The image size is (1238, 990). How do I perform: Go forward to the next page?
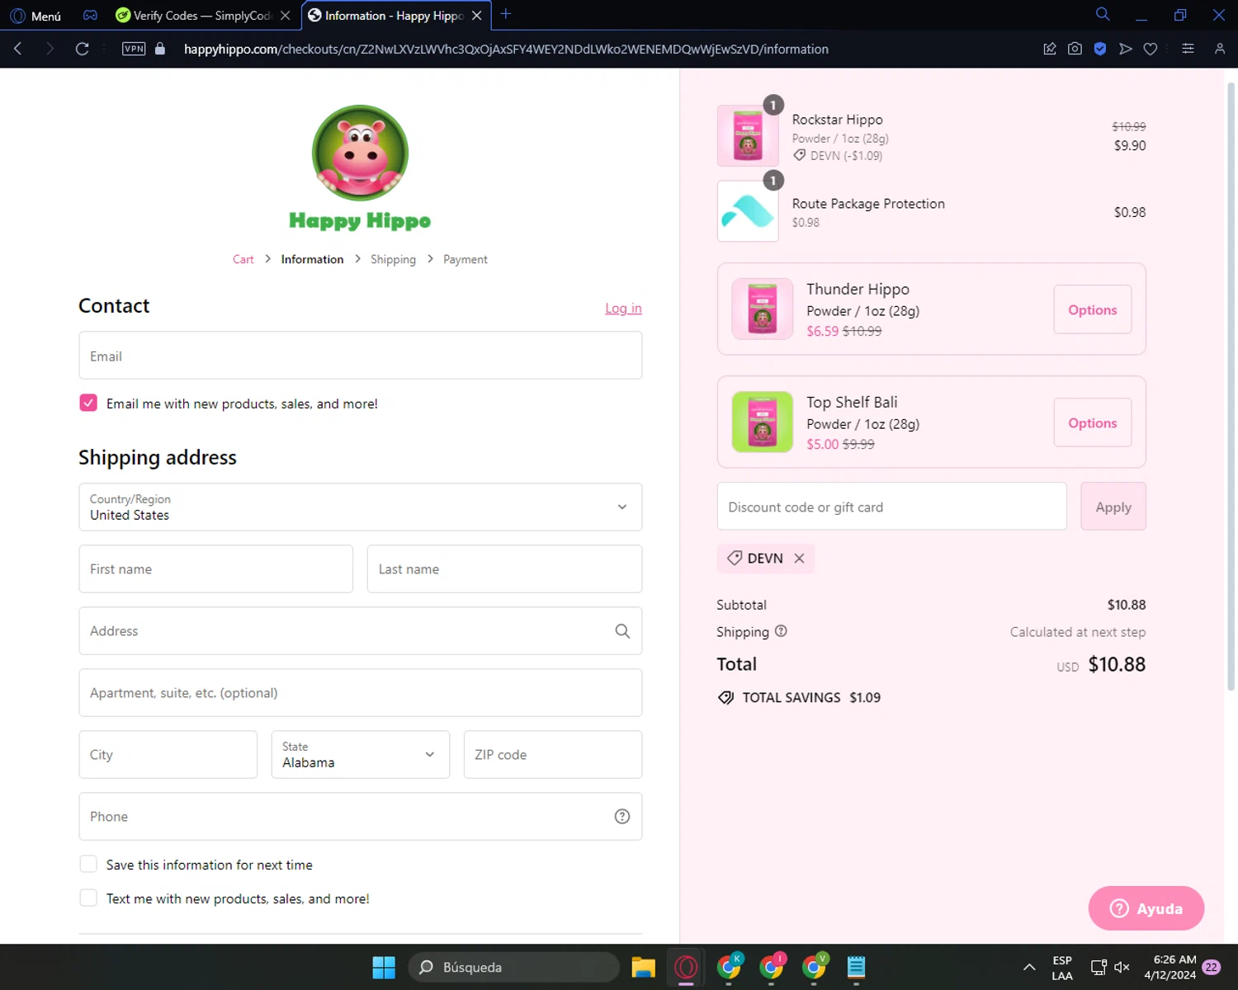tap(50, 49)
